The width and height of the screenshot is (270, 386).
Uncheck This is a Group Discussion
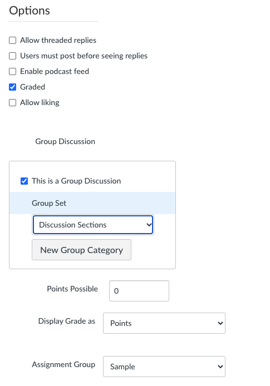24,181
